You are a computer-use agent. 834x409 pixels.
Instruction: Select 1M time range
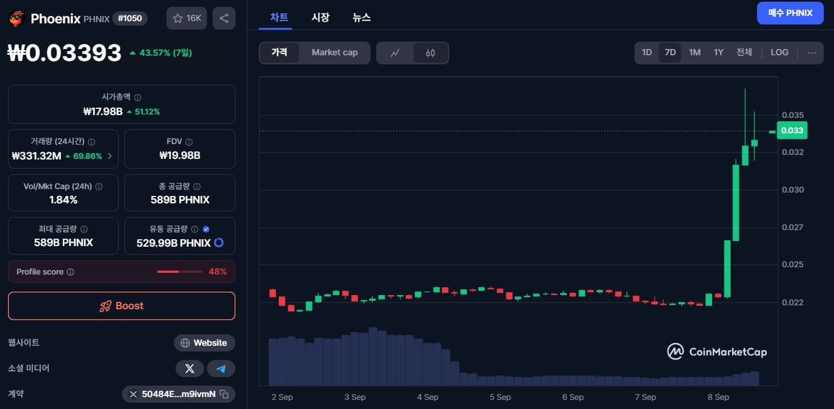tap(694, 52)
